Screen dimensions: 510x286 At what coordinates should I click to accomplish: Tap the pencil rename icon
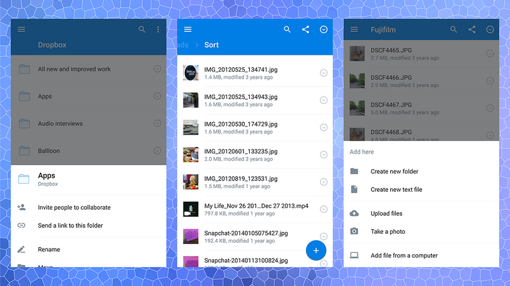pos(22,249)
